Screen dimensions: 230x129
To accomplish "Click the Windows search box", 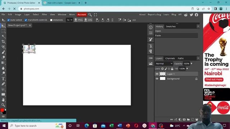I will (37, 126).
